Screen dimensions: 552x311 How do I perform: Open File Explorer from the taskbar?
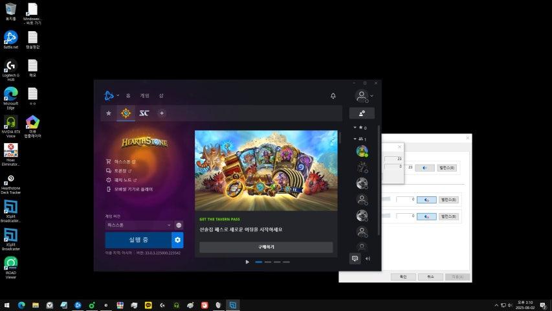[36, 305]
